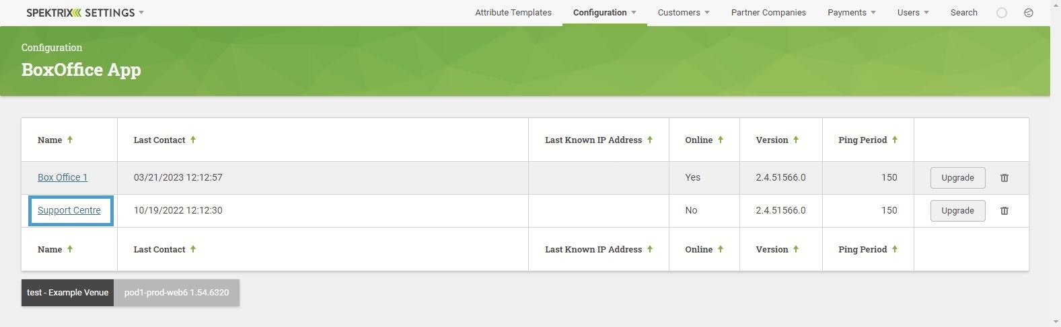Select last contact 03/21/2023 12:12:57
The width and height of the screenshot is (1061, 327).
178,177
